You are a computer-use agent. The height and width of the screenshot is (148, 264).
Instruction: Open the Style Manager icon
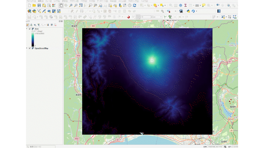54,5
